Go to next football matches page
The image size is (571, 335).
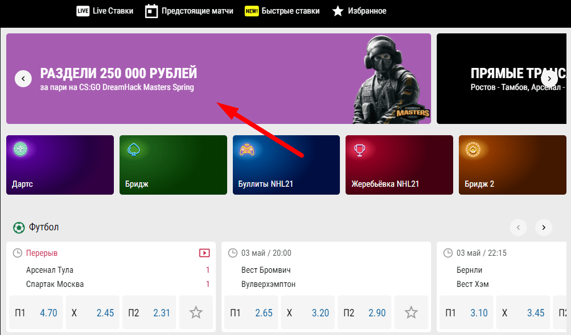click(x=544, y=227)
